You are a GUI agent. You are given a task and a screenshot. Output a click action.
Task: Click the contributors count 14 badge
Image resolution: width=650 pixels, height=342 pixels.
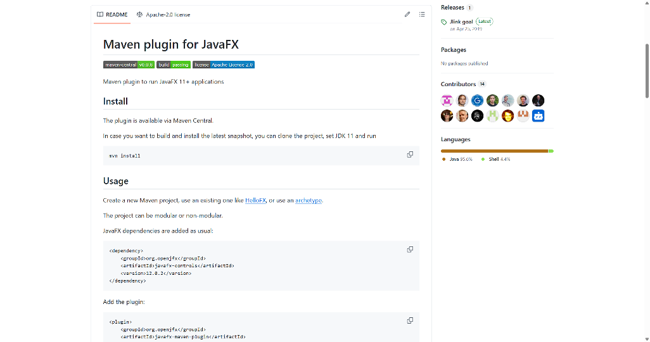tap(482, 84)
